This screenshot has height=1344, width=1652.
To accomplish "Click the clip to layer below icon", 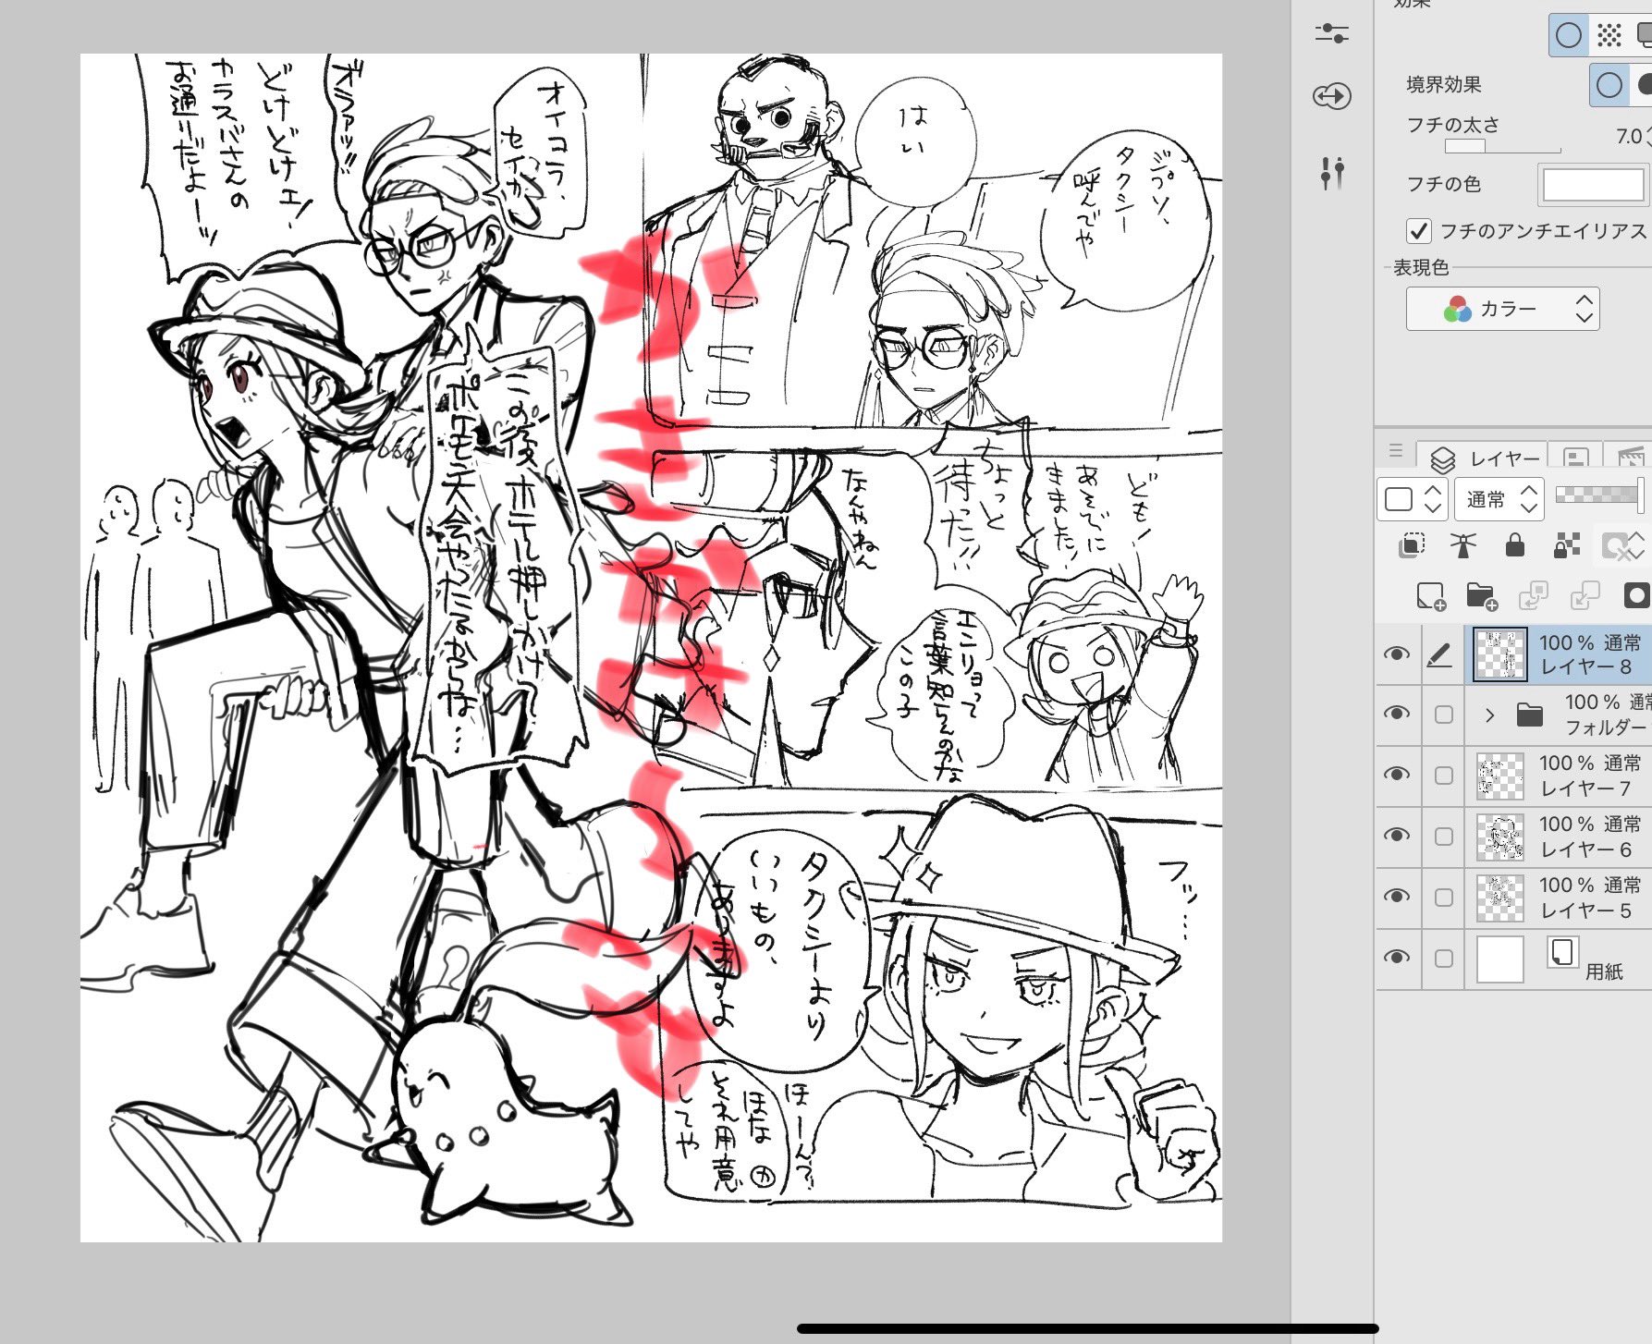I will [x=1412, y=545].
